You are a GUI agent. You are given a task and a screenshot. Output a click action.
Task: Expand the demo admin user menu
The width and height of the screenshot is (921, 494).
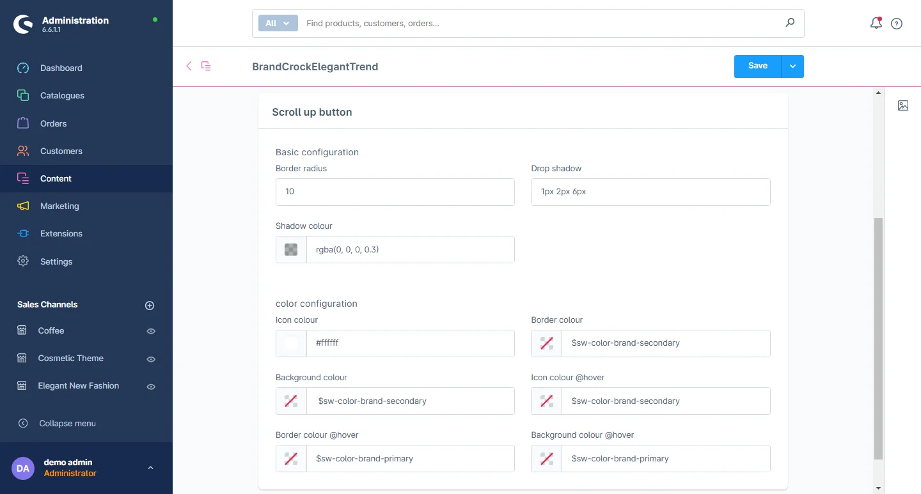[x=150, y=468]
